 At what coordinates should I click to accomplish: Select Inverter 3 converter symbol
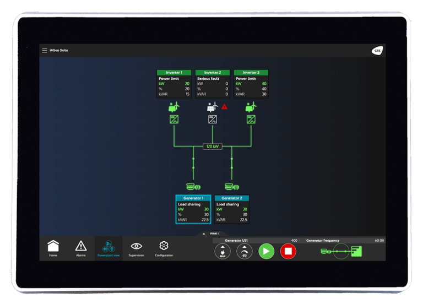[x=251, y=119]
